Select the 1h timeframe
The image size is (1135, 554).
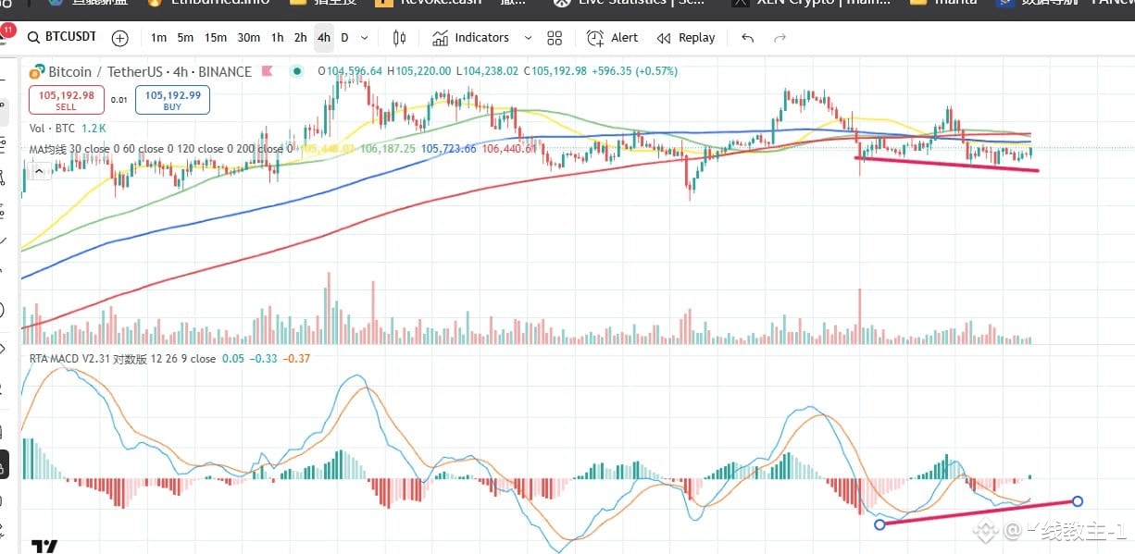[277, 38]
